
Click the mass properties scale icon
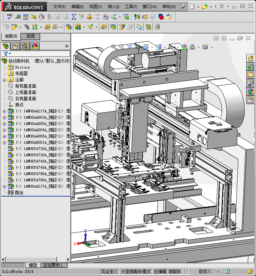pos(26,16)
